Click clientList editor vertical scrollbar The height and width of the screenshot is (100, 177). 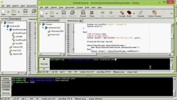172,38
